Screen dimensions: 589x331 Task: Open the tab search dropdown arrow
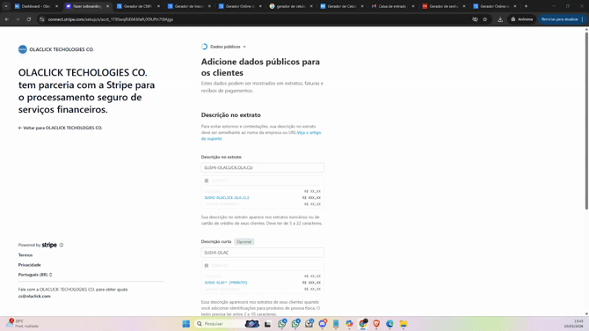pos(6,6)
